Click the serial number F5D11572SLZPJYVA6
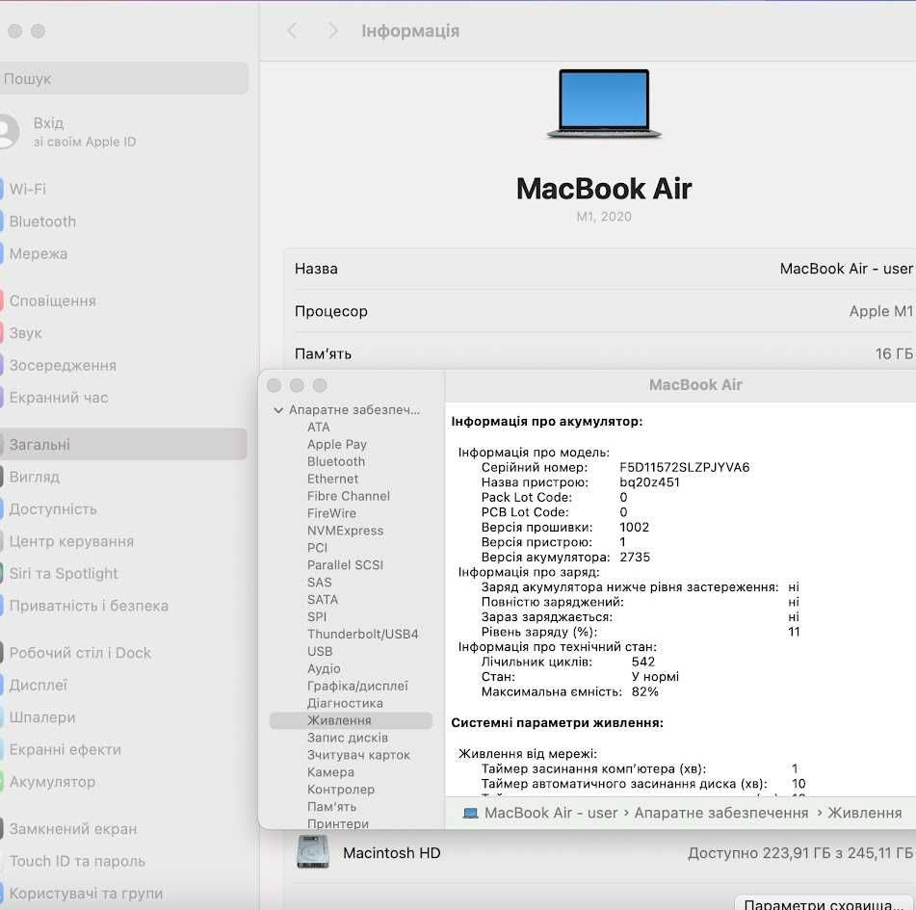This screenshot has width=916, height=910. click(684, 467)
